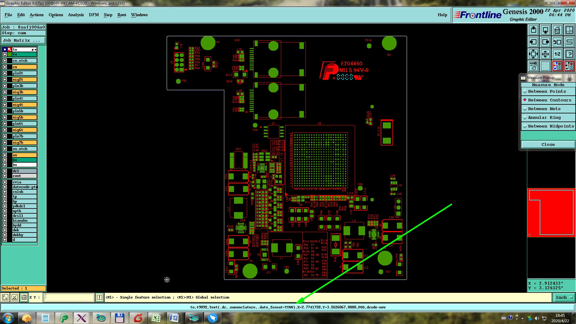Click the X Y coordinate input field

pyautogui.click(x=69, y=297)
